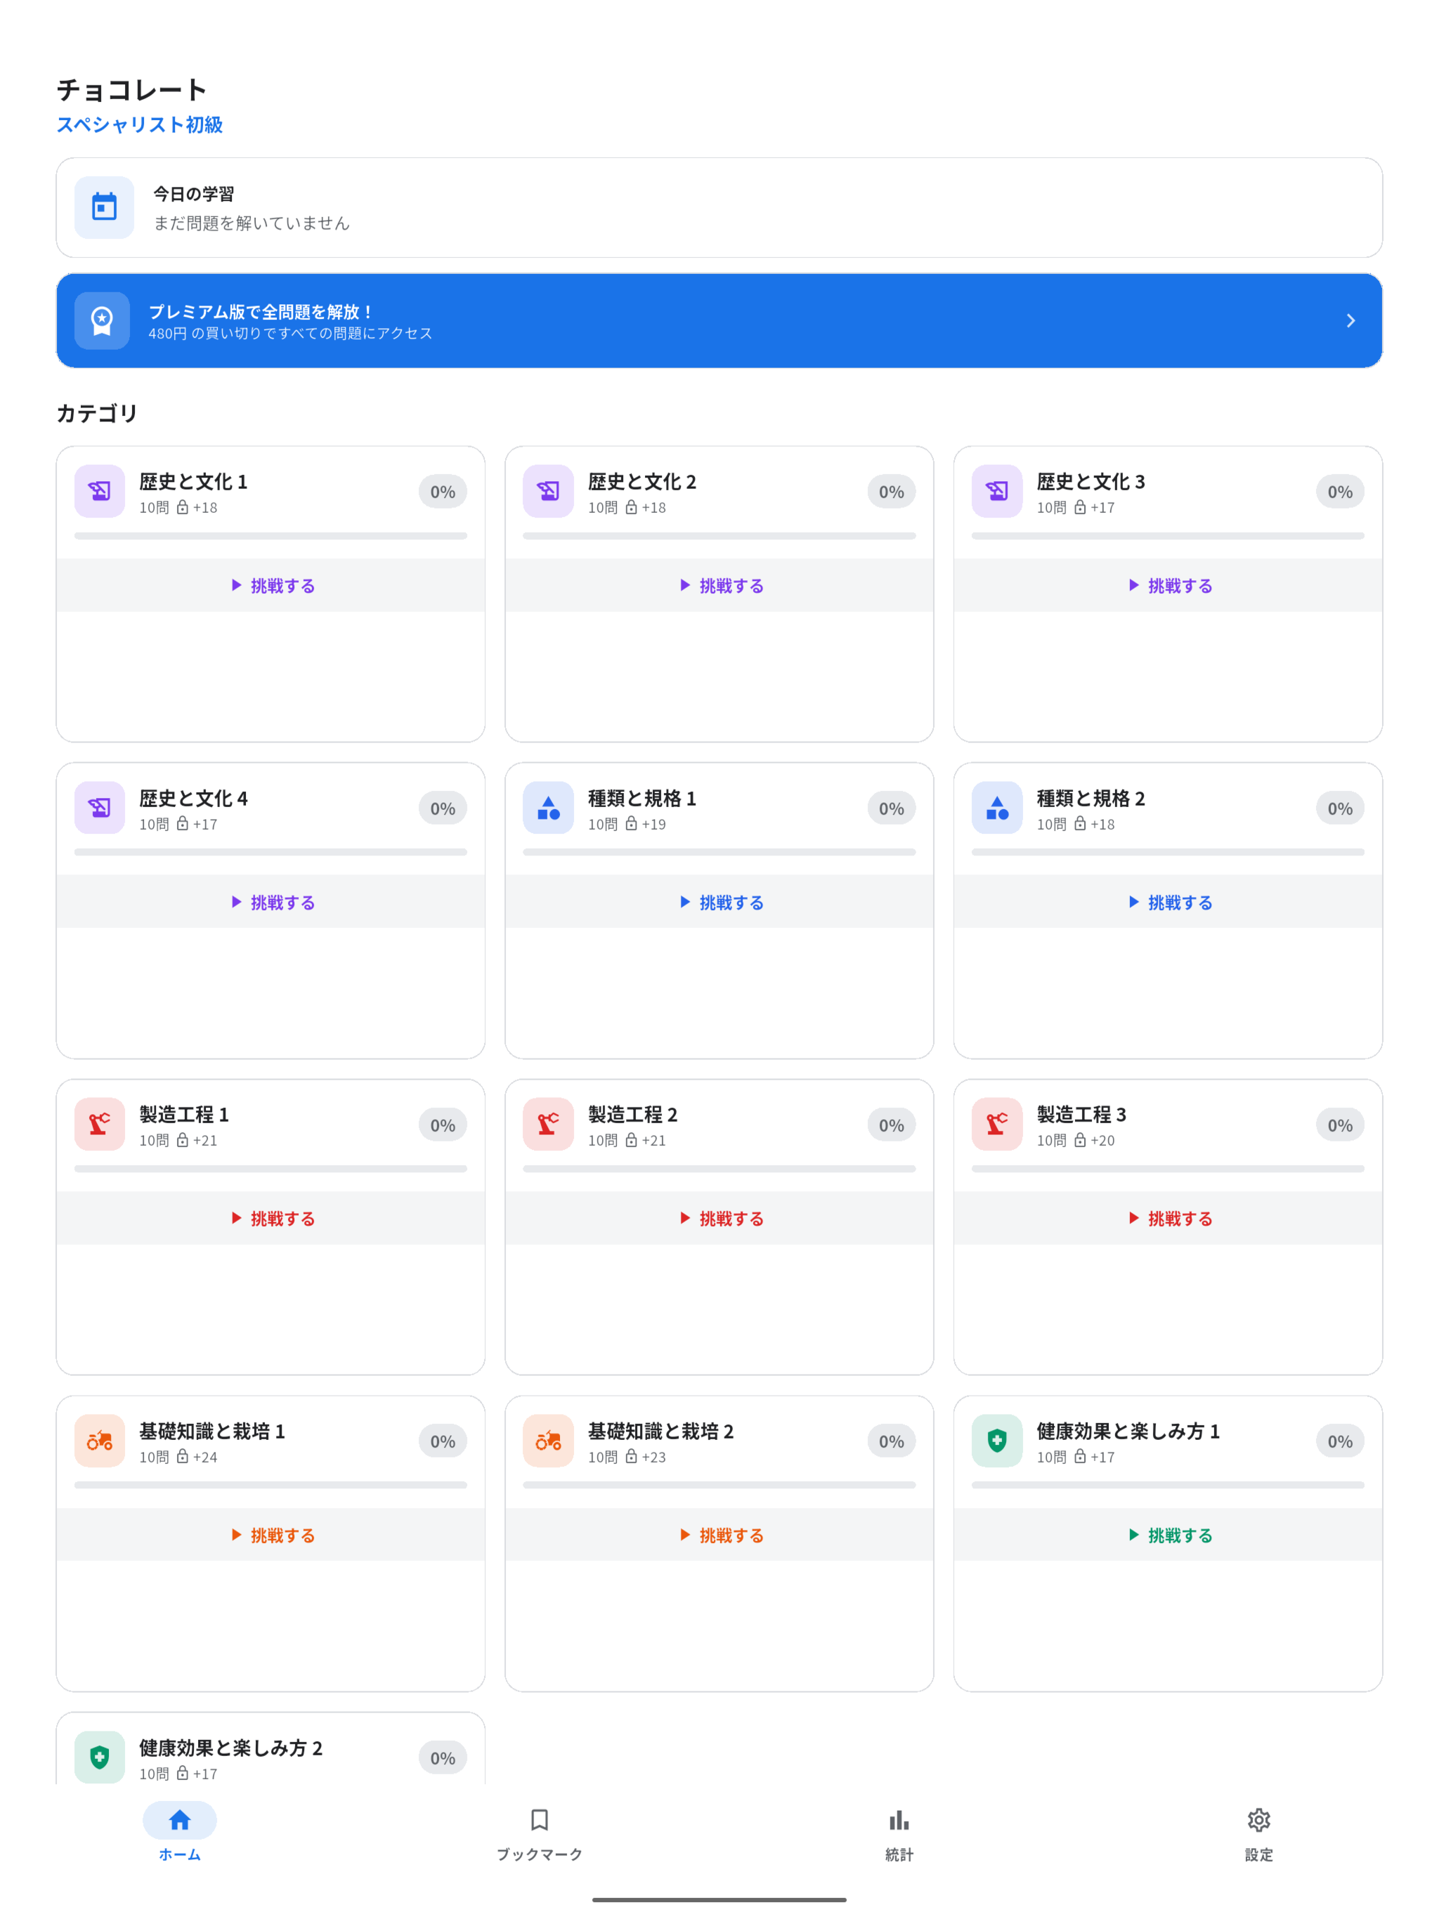Tap the premium badge icon in banner
This screenshot has height=1919, width=1439.
click(x=103, y=320)
